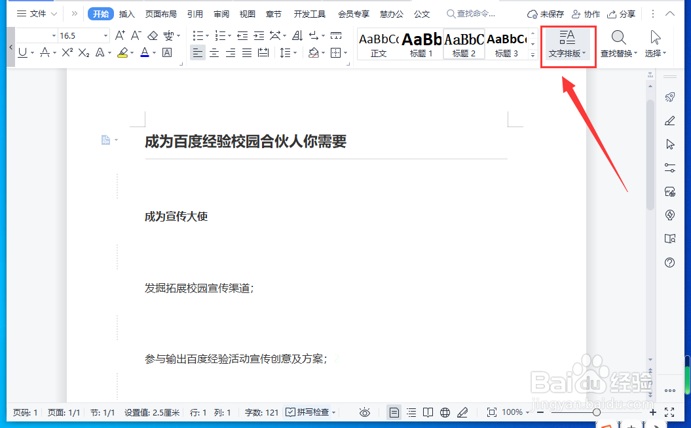The width and height of the screenshot is (691, 428).
Task: Click the tab stops ruler icon
Action: [x=336, y=35]
